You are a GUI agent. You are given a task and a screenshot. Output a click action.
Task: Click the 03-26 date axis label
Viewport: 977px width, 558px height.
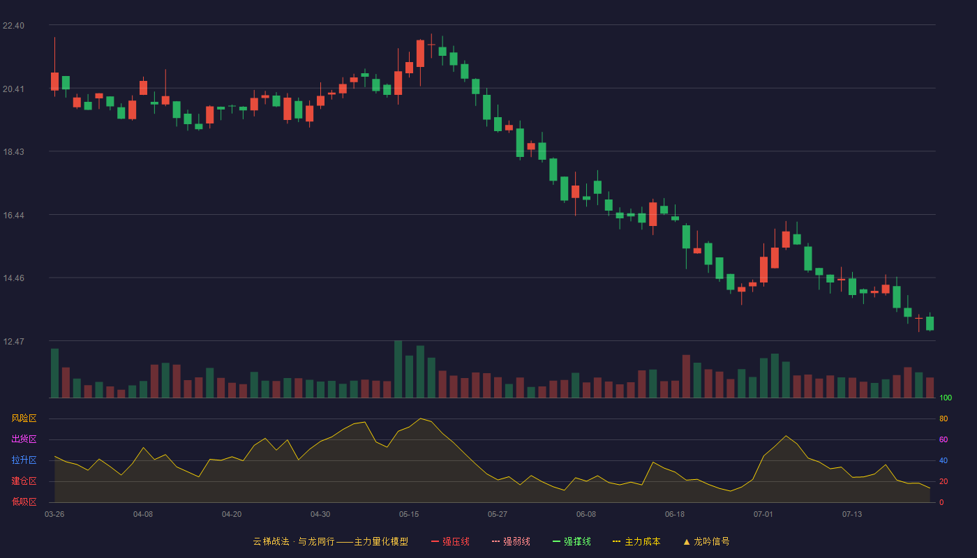click(x=54, y=514)
